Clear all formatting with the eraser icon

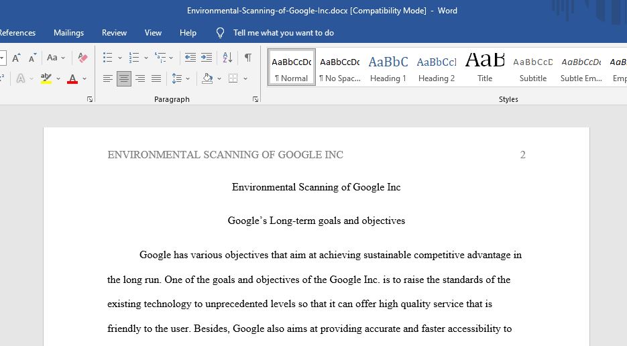pos(82,58)
